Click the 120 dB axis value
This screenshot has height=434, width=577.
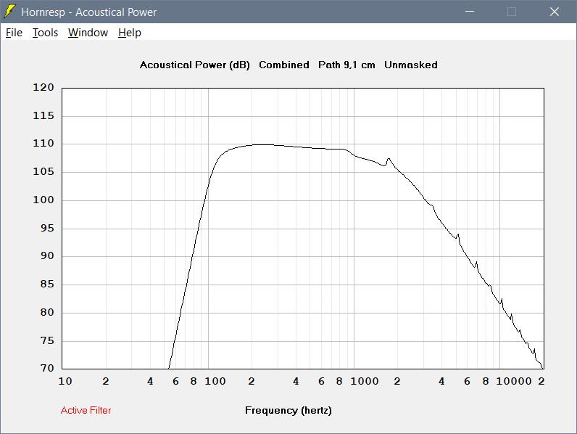43,87
